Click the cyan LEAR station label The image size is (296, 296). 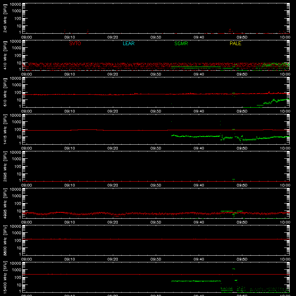(128, 43)
